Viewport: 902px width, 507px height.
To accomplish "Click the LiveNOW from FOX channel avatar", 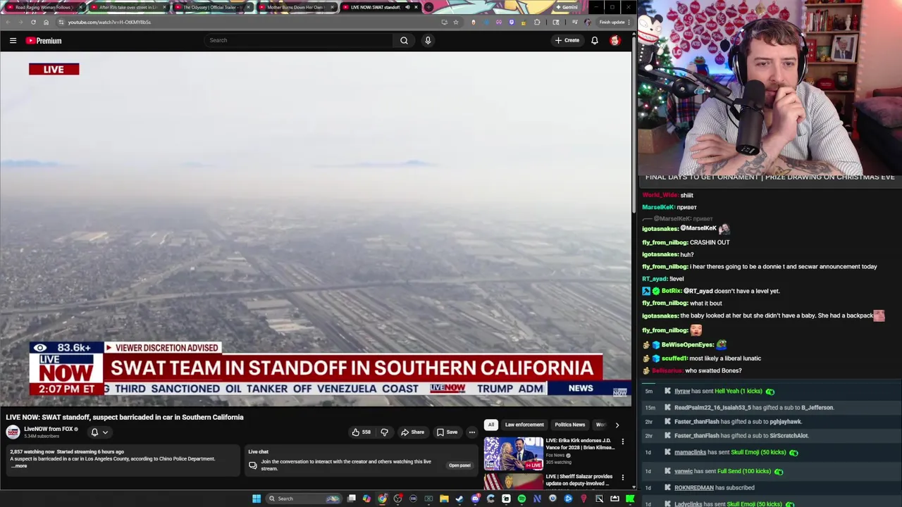I will click(13, 432).
